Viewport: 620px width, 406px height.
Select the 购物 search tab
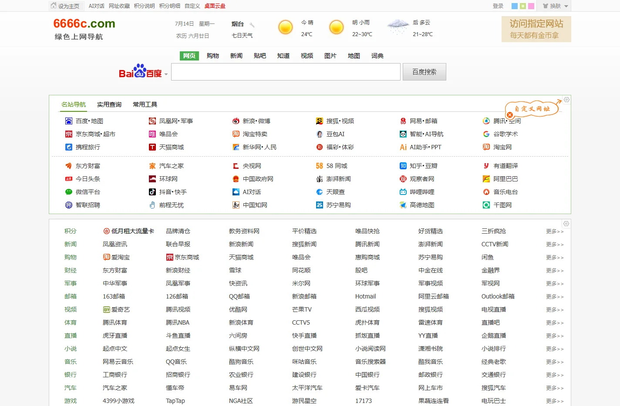click(x=213, y=56)
